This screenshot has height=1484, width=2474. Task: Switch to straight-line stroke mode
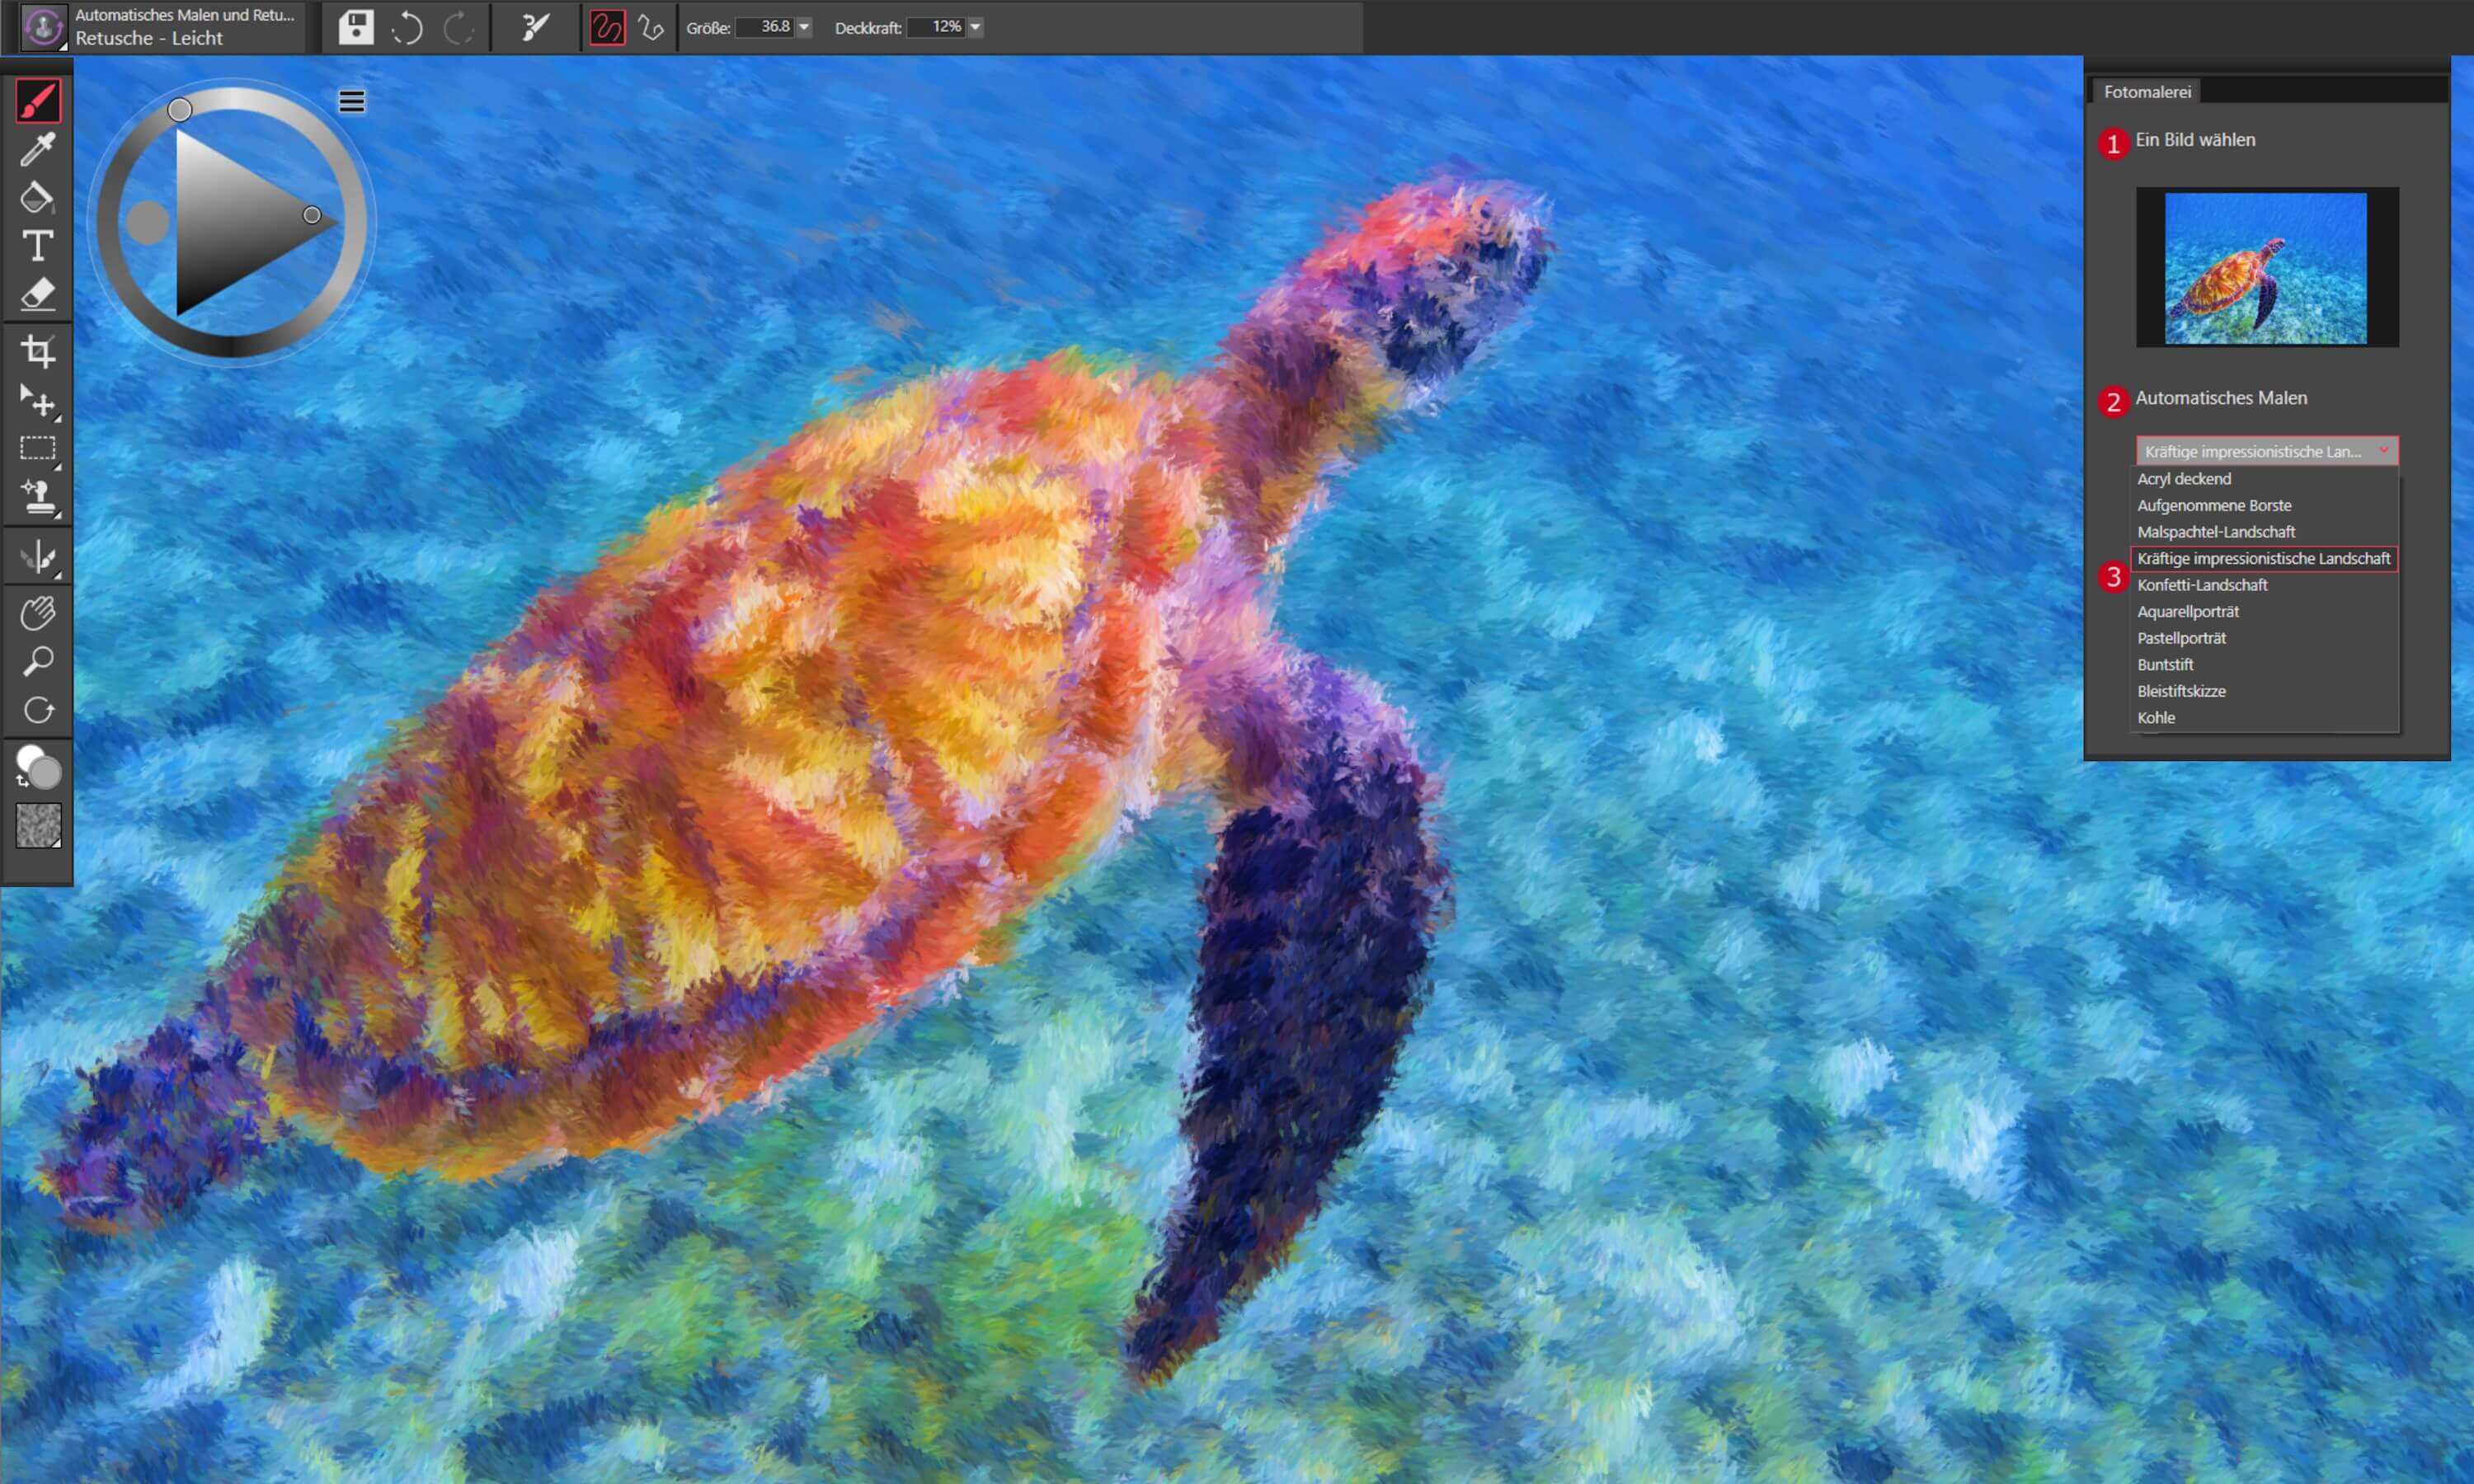[651, 27]
